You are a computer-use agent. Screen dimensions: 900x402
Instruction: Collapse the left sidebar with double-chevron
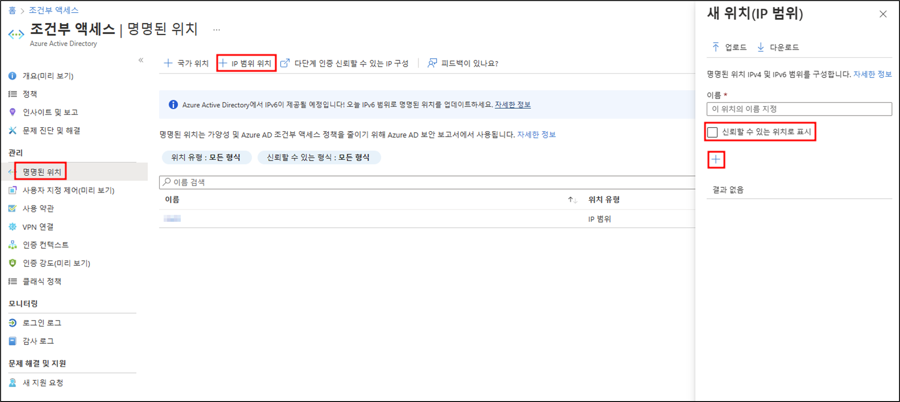coord(141,60)
